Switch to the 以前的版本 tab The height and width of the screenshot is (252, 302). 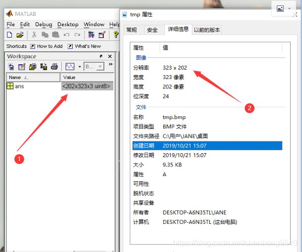click(207, 30)
